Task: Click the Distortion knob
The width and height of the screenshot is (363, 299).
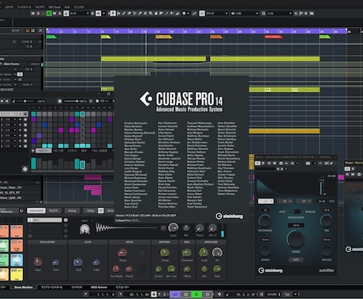Action: 186,253
